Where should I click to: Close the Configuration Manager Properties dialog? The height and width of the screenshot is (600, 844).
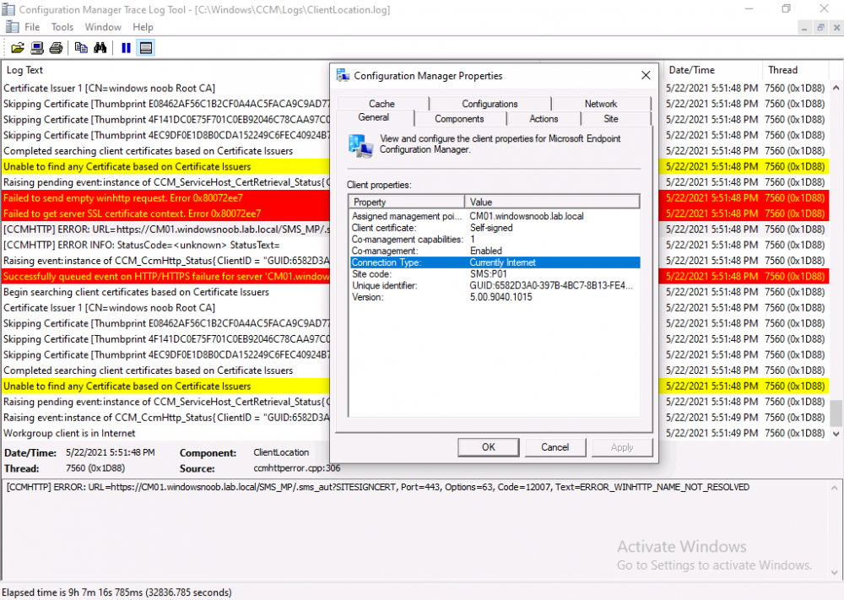646,75
